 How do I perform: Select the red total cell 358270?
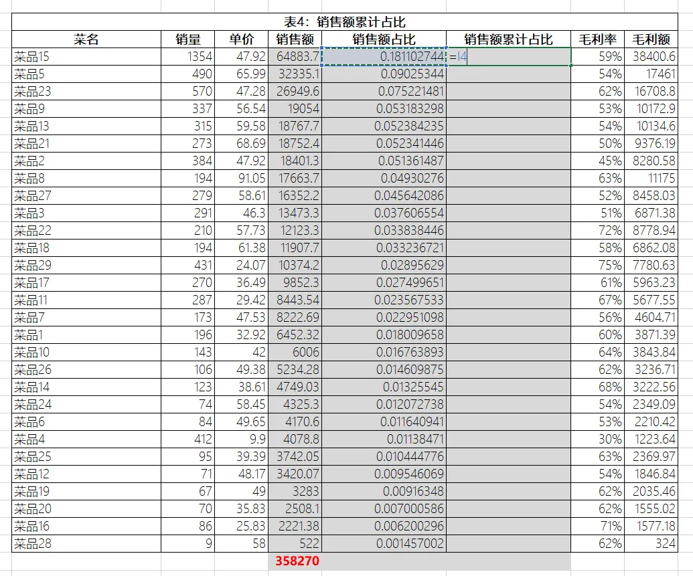pos(295,561)
